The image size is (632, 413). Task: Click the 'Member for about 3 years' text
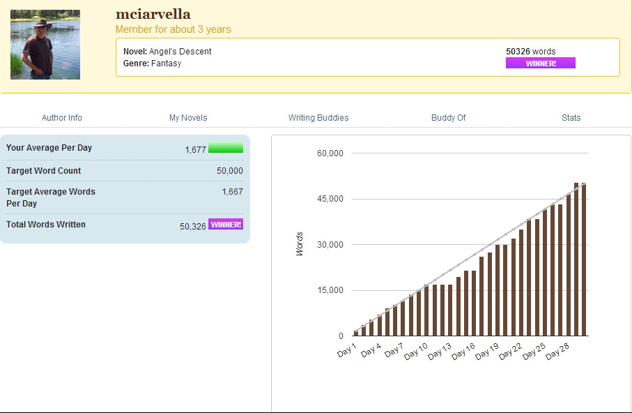pyautogui.click(x=173, y=29)
